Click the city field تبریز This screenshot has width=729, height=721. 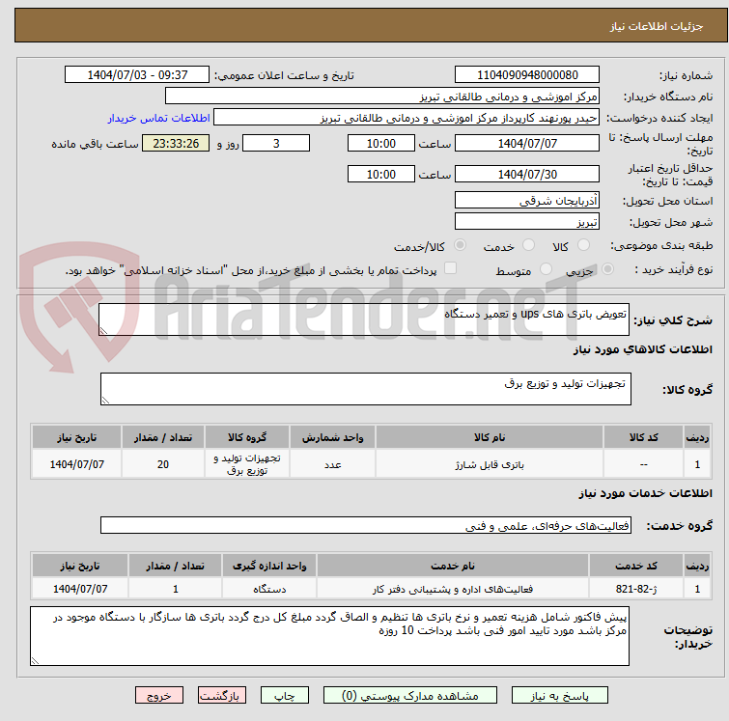[x=527, y=222]
